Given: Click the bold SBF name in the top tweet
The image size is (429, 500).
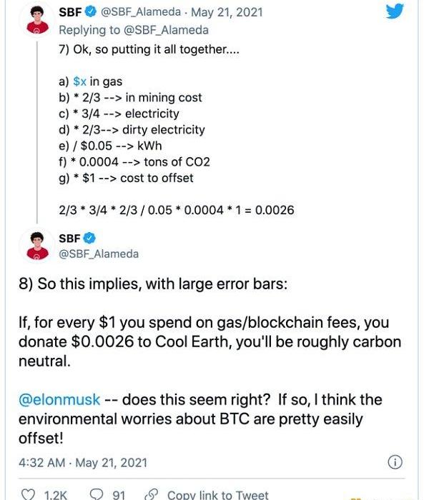Looking at the screenshot, I should pyautogui.click(x=70, y=12).
